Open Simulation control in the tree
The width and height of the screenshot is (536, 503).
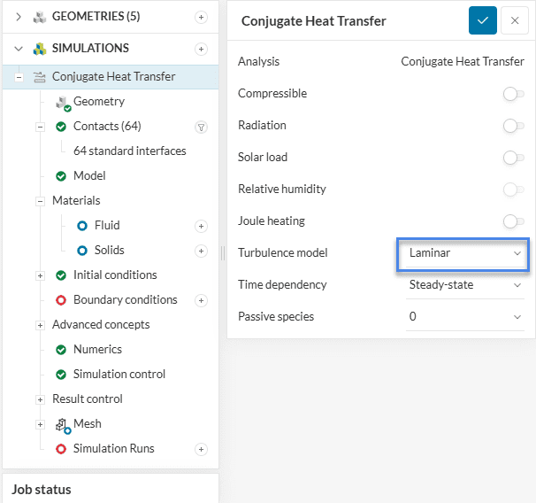[x=119, y=375]
